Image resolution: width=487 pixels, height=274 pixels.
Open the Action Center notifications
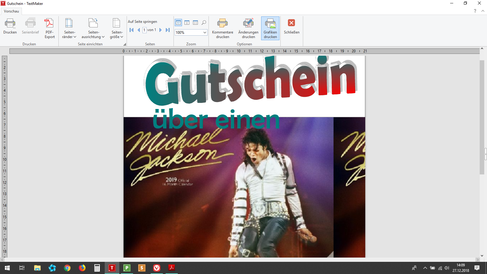477,268
